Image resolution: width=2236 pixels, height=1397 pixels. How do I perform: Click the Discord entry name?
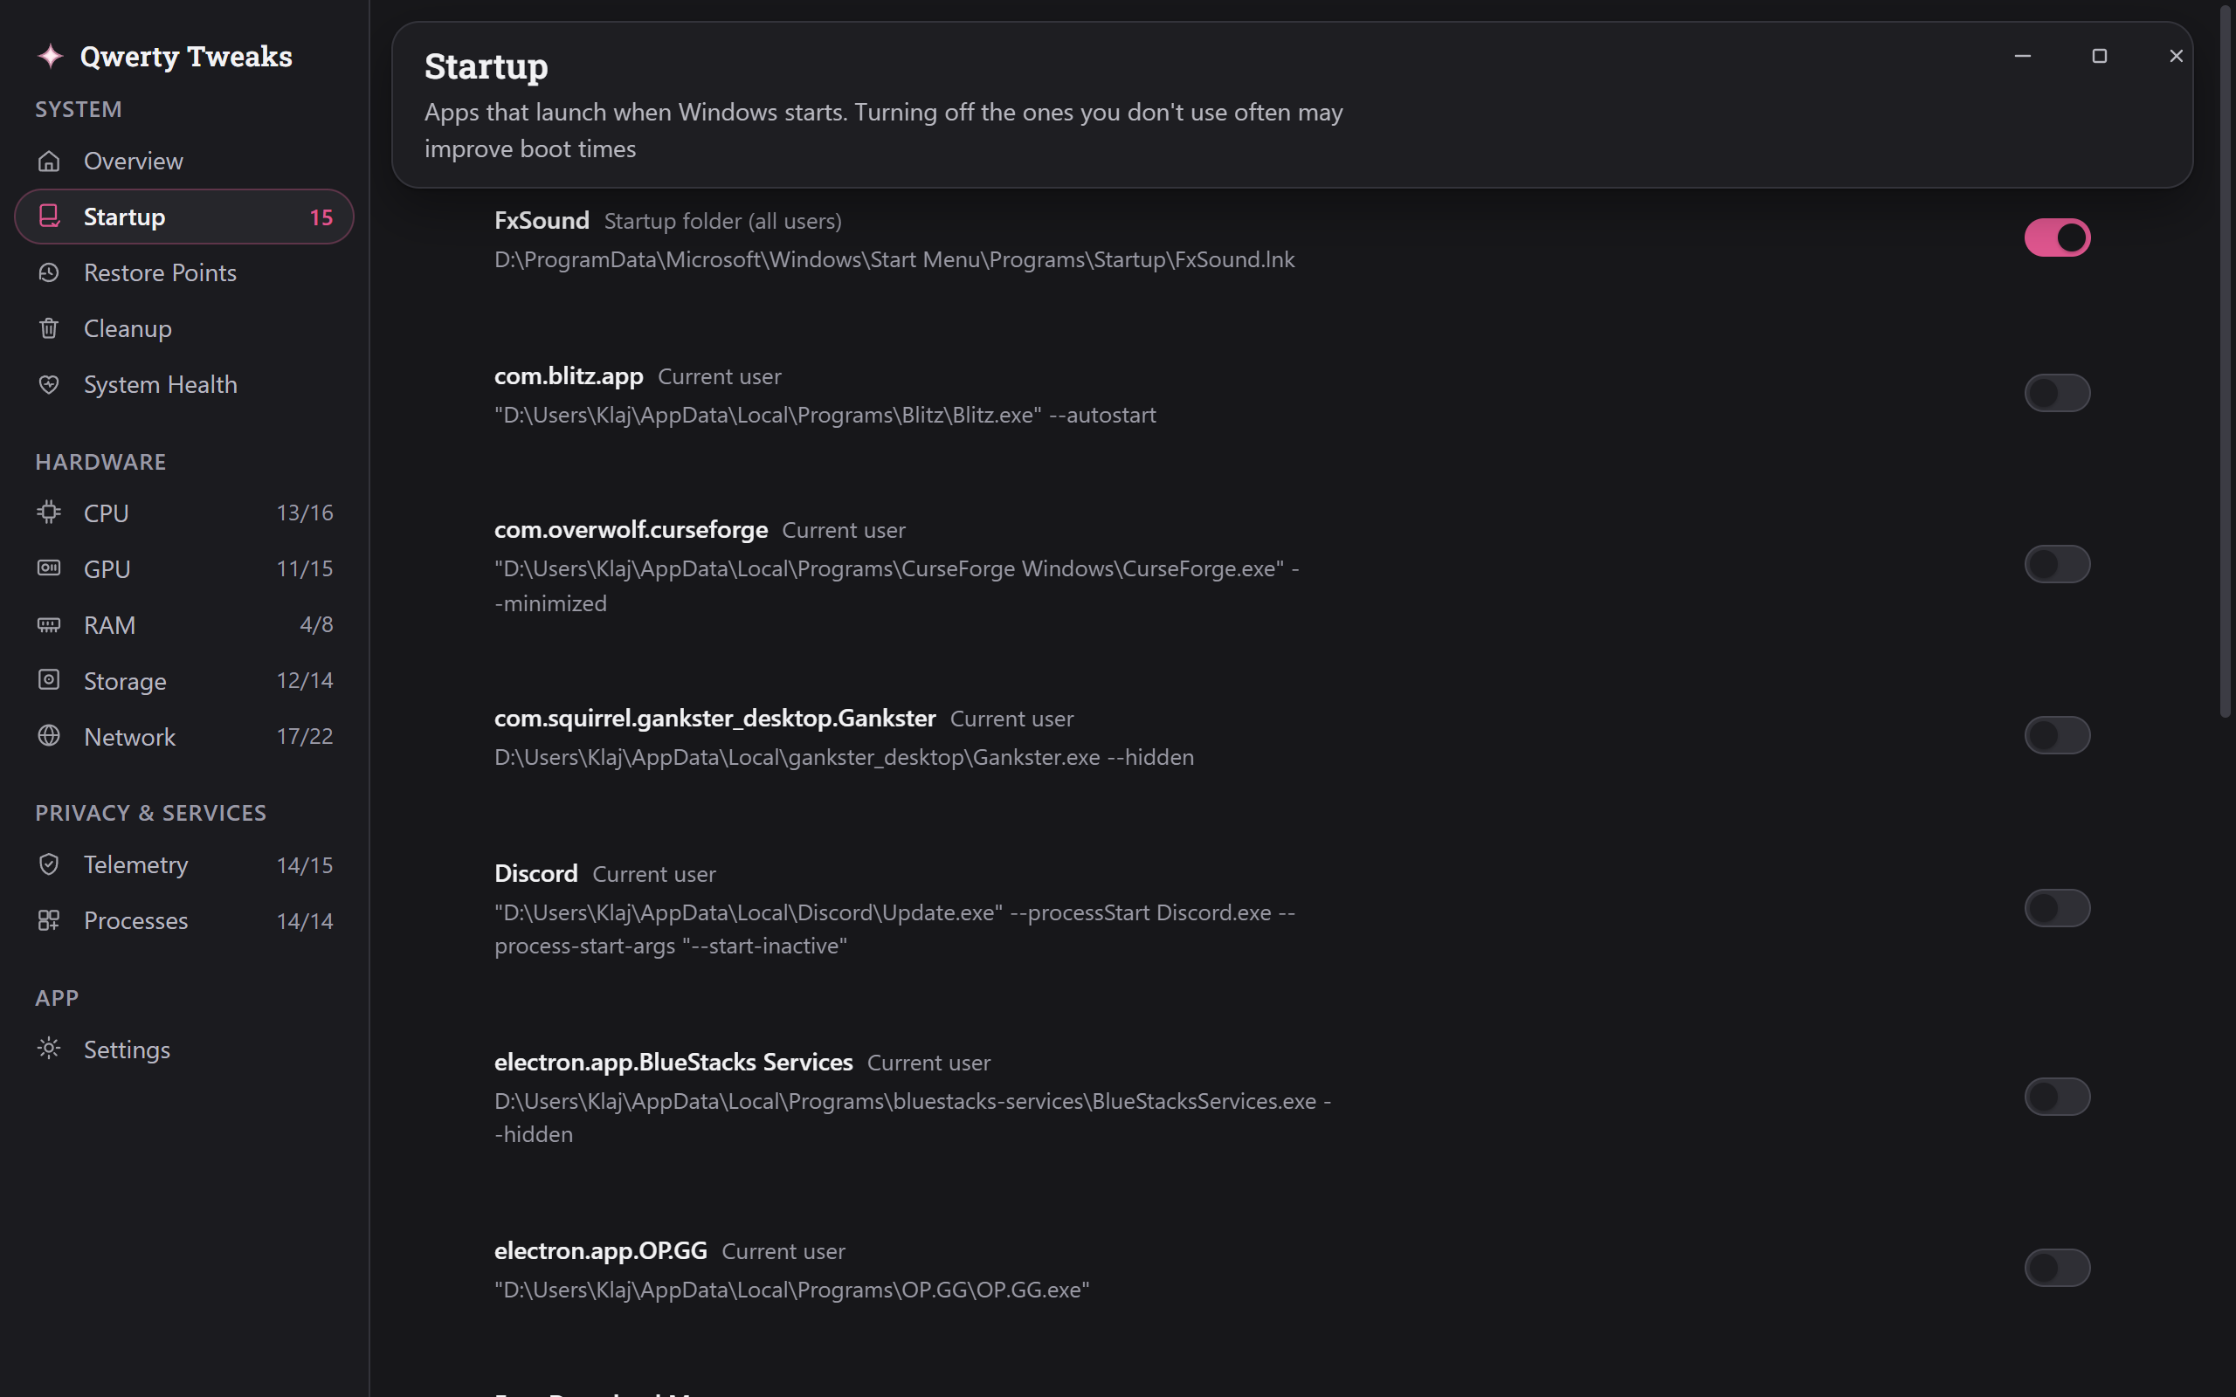point(536,873)
